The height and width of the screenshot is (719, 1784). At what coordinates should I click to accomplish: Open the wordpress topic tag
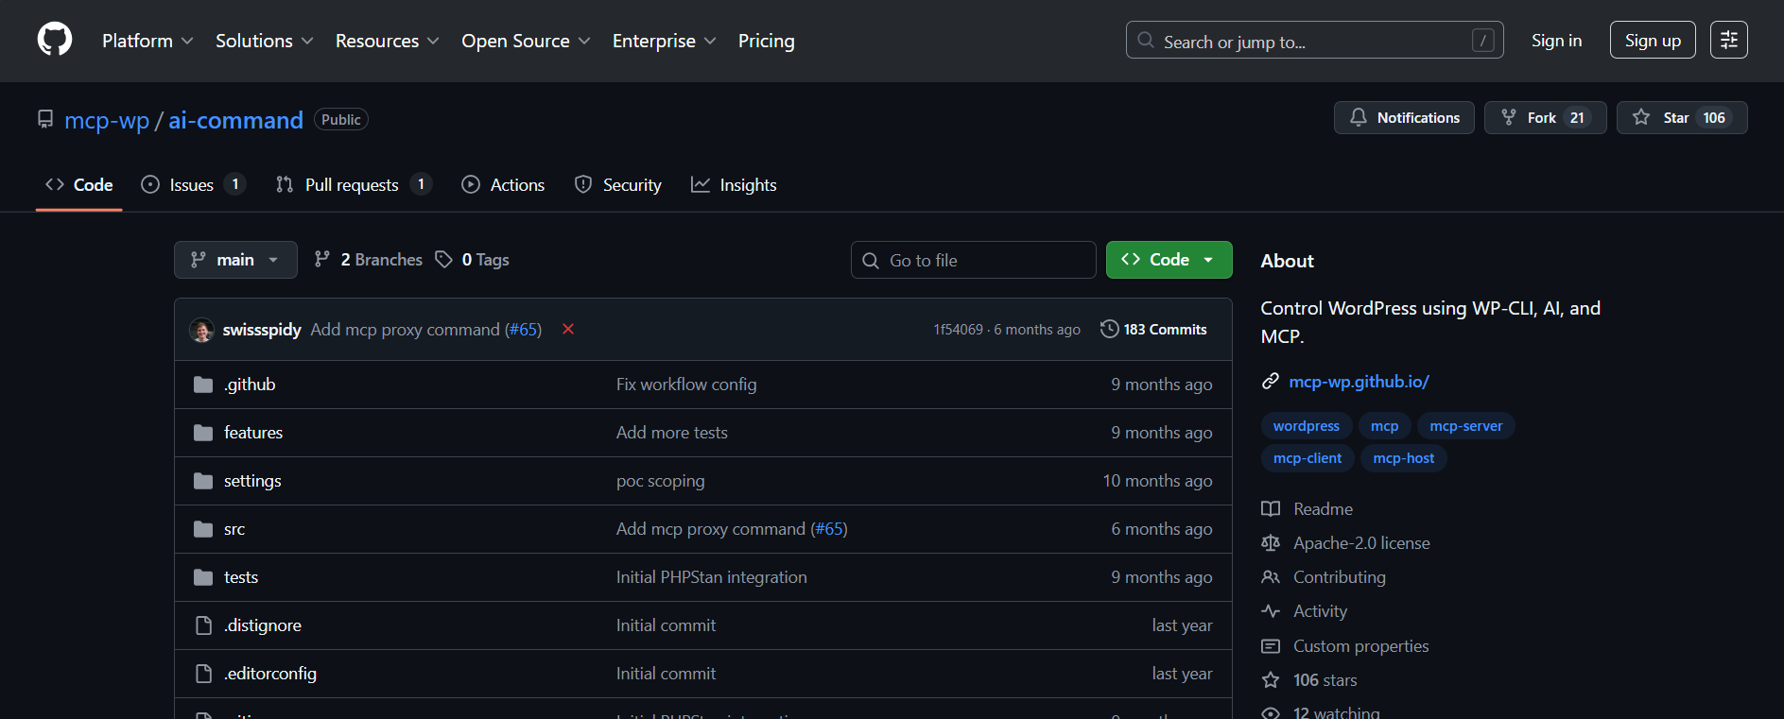coord(1306,426)
